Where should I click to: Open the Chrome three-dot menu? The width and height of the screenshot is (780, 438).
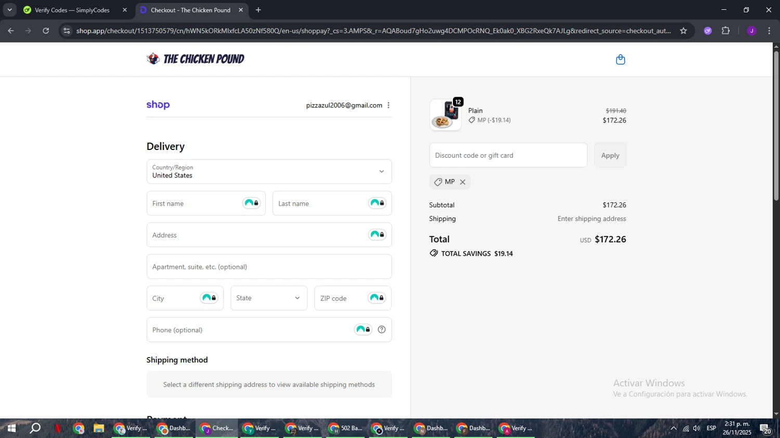[x=769, y=31]
